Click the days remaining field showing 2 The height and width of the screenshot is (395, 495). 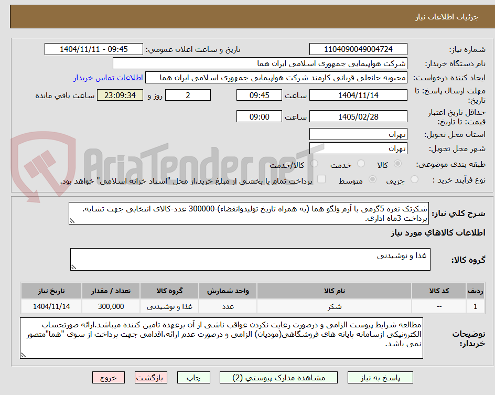click(188, 95)
